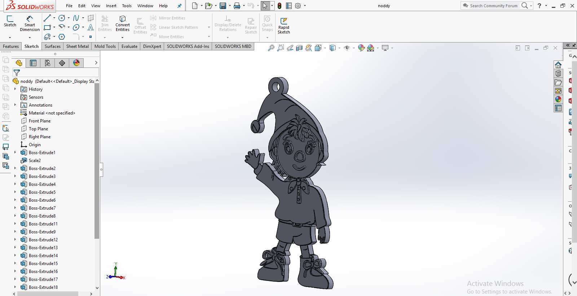Select the Smart Dimension tool
The width and height of the screenshot is (577, 296).
(30, 23)
